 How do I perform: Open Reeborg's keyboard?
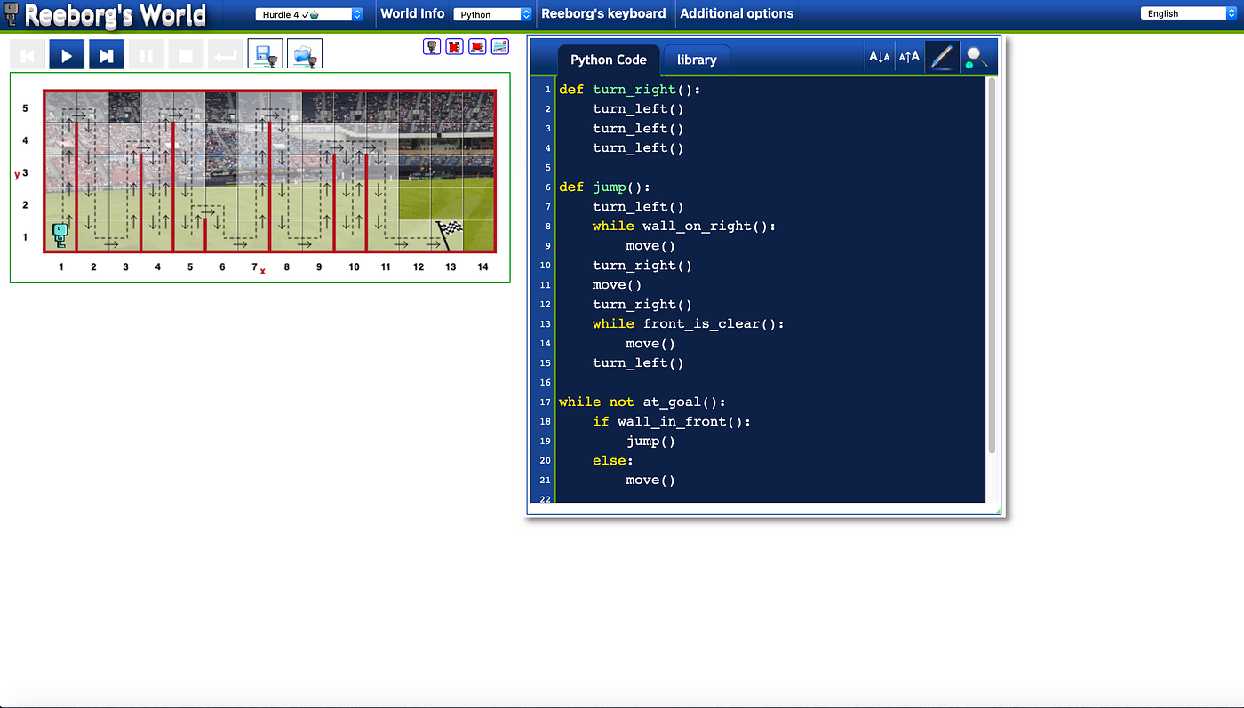point(605,13)
